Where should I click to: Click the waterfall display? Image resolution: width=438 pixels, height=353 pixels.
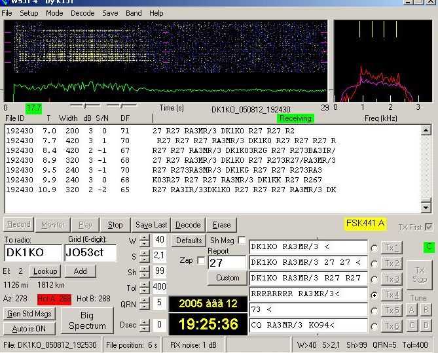(166, 61)
